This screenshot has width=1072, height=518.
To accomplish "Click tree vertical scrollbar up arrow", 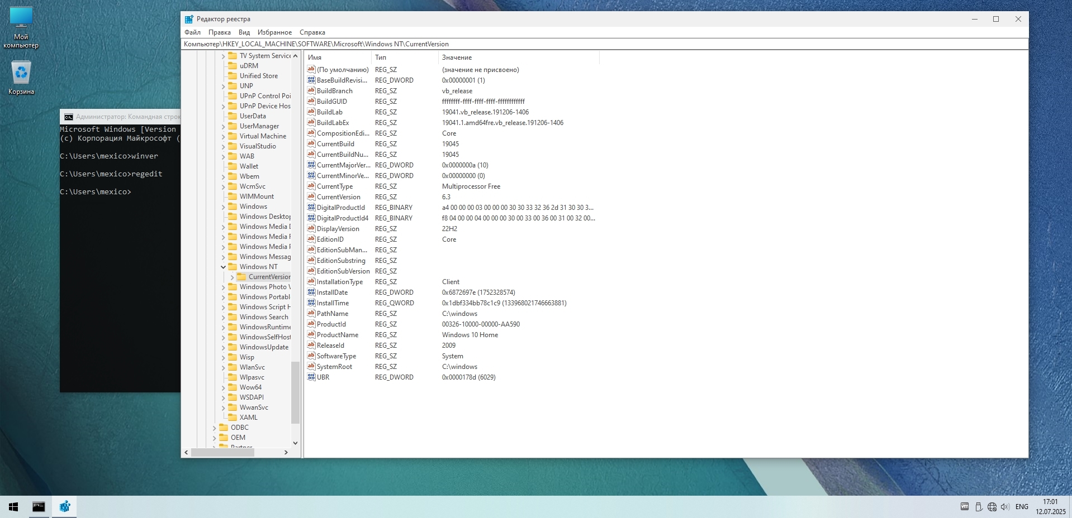I will pos(295,56).
